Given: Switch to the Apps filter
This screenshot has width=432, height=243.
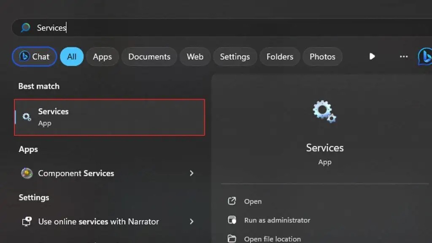Looking at the screenshot, I should (102, 57).
